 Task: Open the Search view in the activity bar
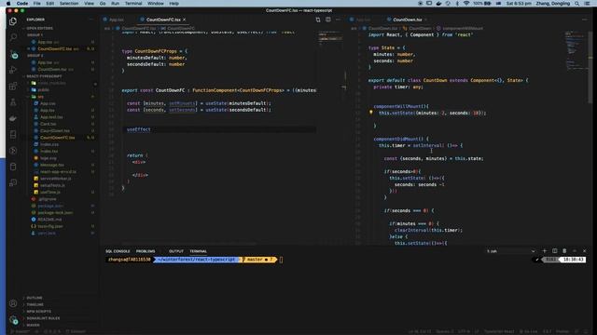pos(13,37)
